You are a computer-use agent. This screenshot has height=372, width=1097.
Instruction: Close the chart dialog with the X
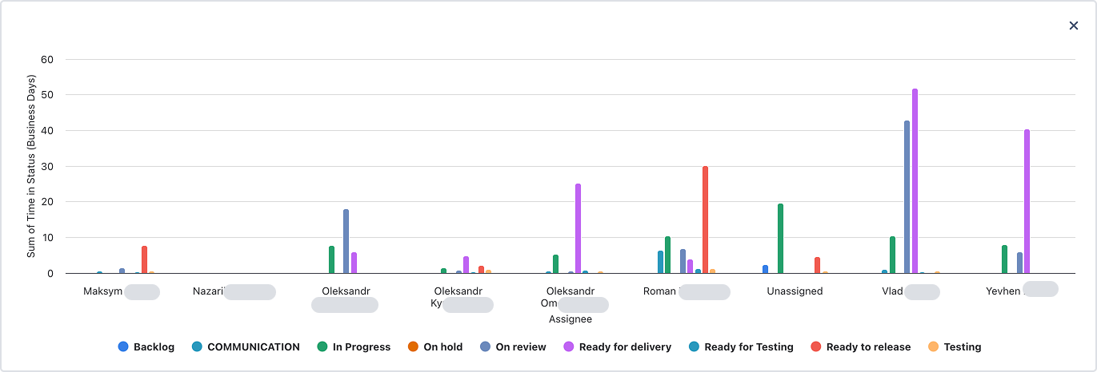pos(1074,26)
